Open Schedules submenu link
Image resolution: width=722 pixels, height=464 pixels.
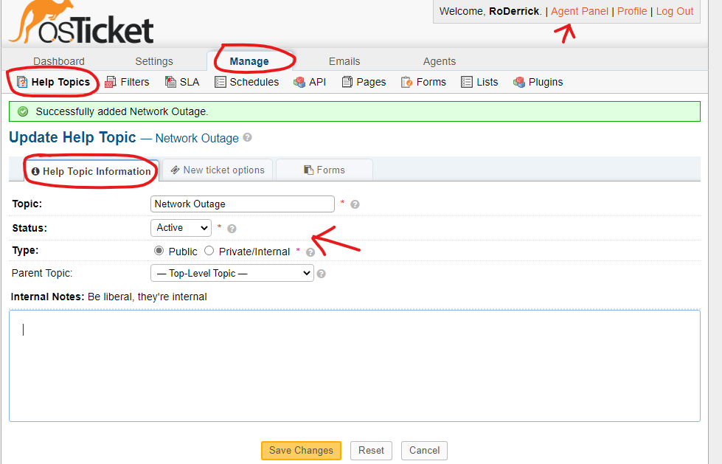coord(254,82)
